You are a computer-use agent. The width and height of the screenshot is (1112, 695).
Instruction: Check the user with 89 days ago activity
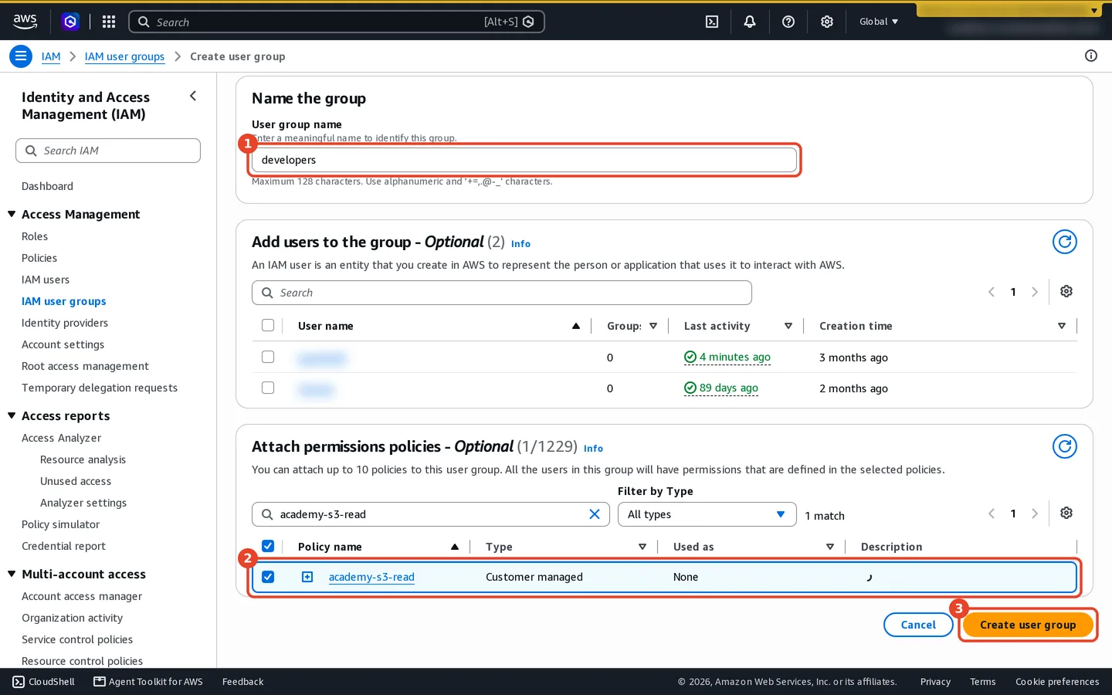tap(268, 388)
